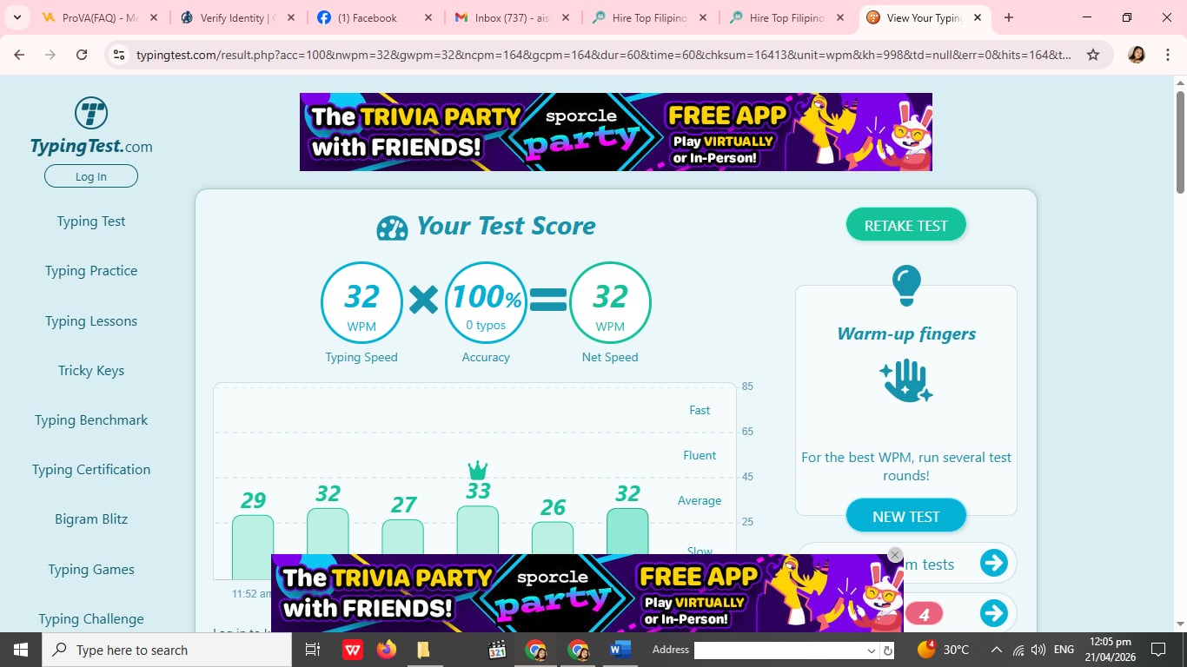Click the NEW TEST button
Screen dimensions: 1187x667
point(906,516)
